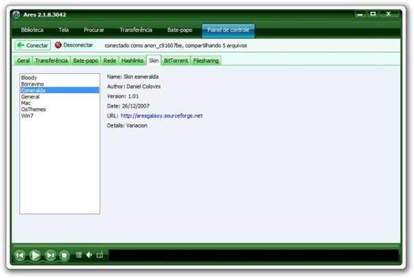Skip to next track button
Screen dimensions: 414x278
click(x=50, y=255)
